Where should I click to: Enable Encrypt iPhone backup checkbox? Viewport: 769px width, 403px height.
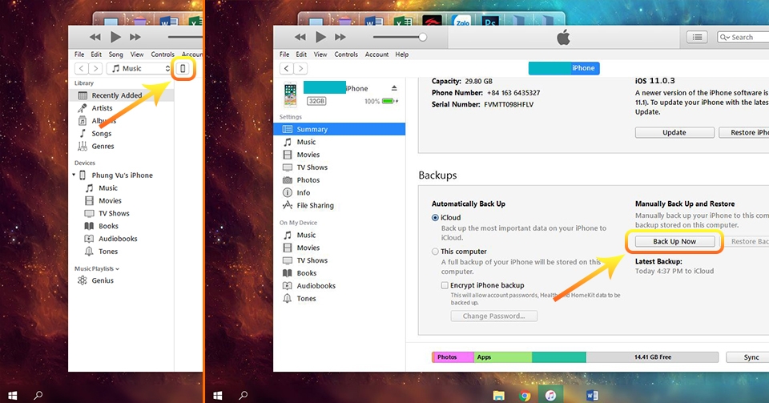pyautogui.click(x=445, y=285)
